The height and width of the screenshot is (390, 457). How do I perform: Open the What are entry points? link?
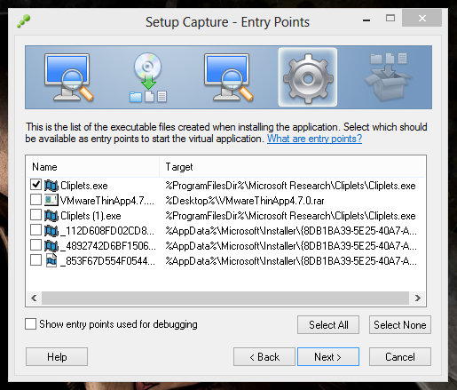point(314,139)
